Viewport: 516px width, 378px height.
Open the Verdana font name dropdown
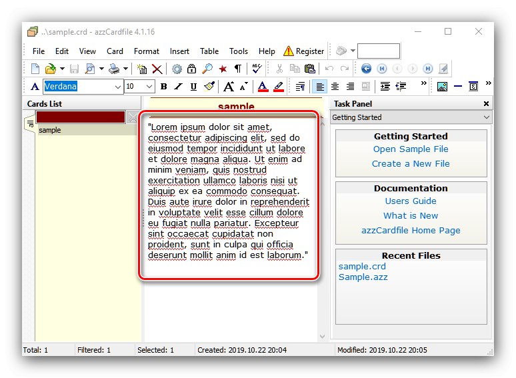click(x=118, y=87)
